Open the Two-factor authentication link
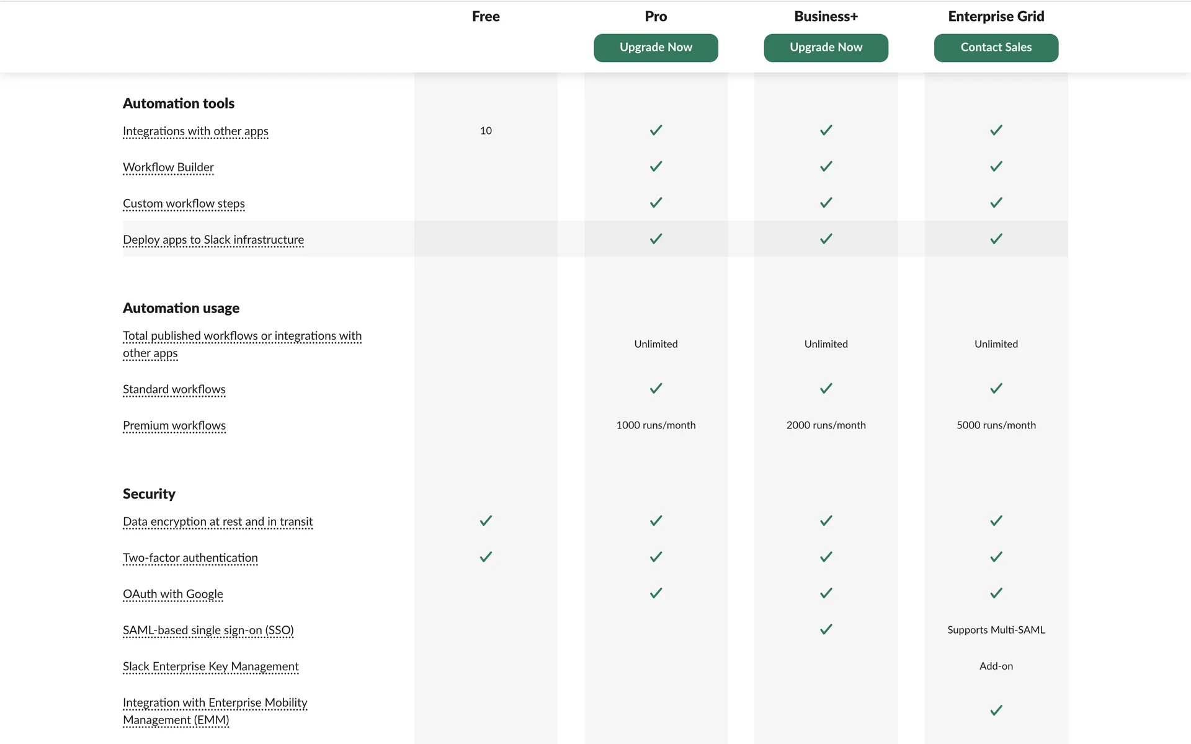Viewport: 1191px width, 744px height. (x=190, y=558)
